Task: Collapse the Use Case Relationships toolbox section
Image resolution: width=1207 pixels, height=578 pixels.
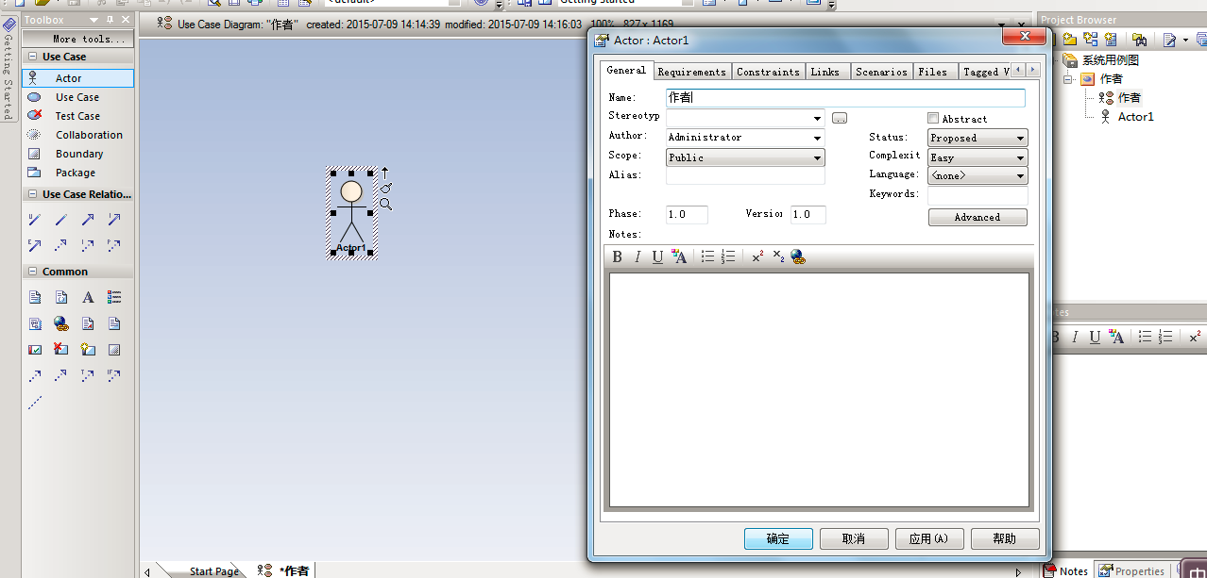Action: (32, 194)
